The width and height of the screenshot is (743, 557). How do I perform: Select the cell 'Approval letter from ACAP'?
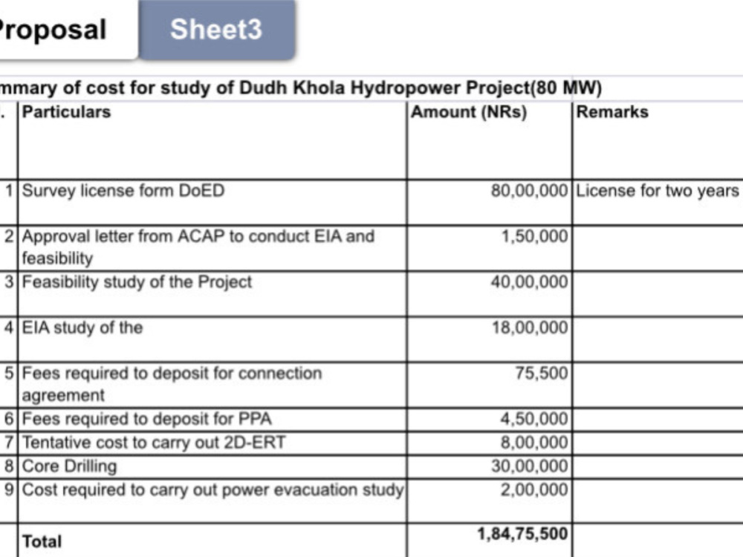point(212,248)
